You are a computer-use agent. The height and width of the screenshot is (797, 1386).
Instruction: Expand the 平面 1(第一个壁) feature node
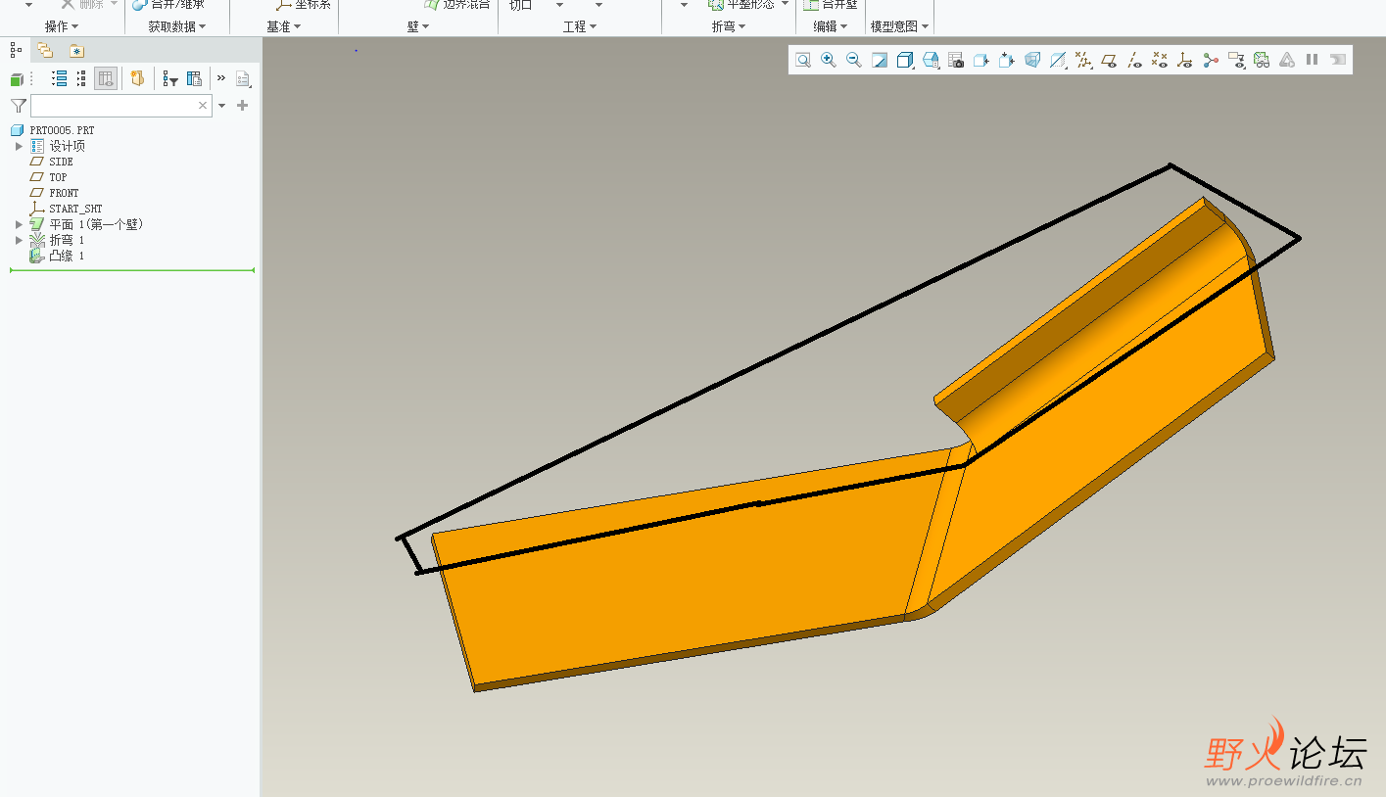pyautogui.click(x=19, y=224)
